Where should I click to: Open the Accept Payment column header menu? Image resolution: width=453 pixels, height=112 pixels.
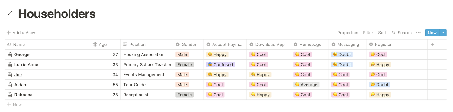click(225, 45)
